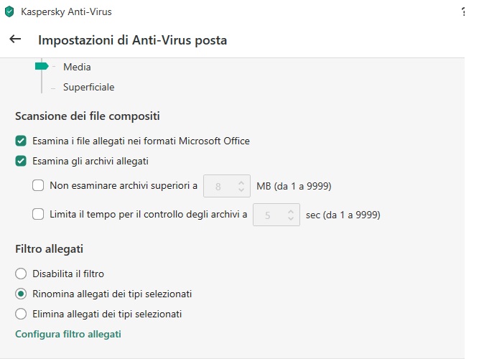Toggle Esamina file allegati Microsoft Office checkbox
The image size is (484, 359).
point(21,141)
